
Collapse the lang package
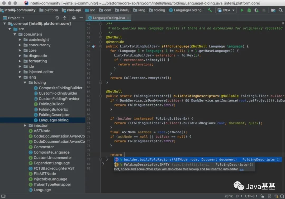pyautogui.click(x=20, y=77)
